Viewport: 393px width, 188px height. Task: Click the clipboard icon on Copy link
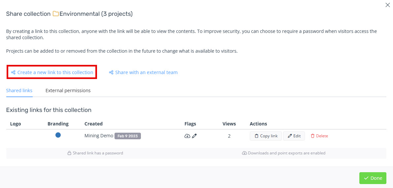pyautogui.click(x=256, y=136)
